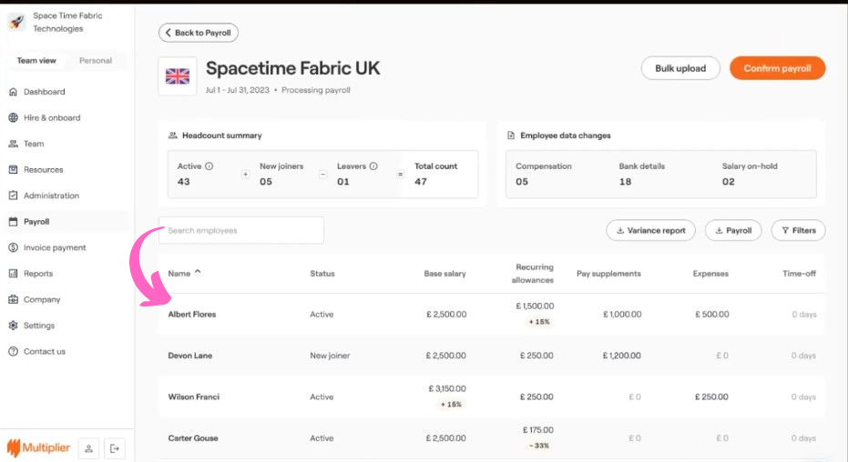Click the UK flag thumbnail

(178, 76)
